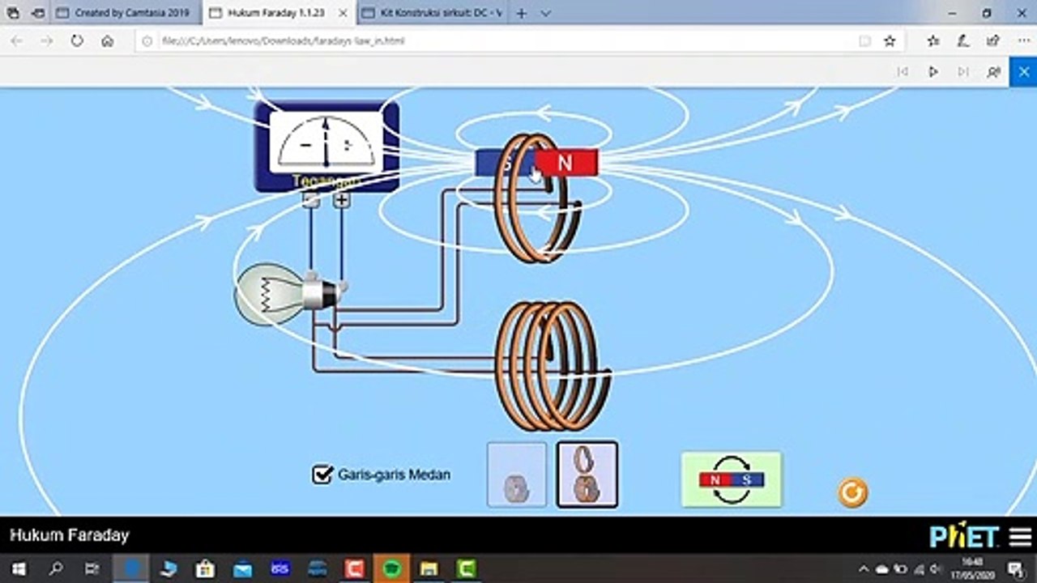Screen dimensions: 1037x583
Task: Open Spotify from the taskbar
Action: [x=392, y=568]
